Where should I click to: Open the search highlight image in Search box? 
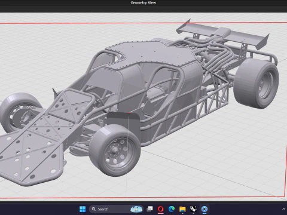(x=136, y=209)
